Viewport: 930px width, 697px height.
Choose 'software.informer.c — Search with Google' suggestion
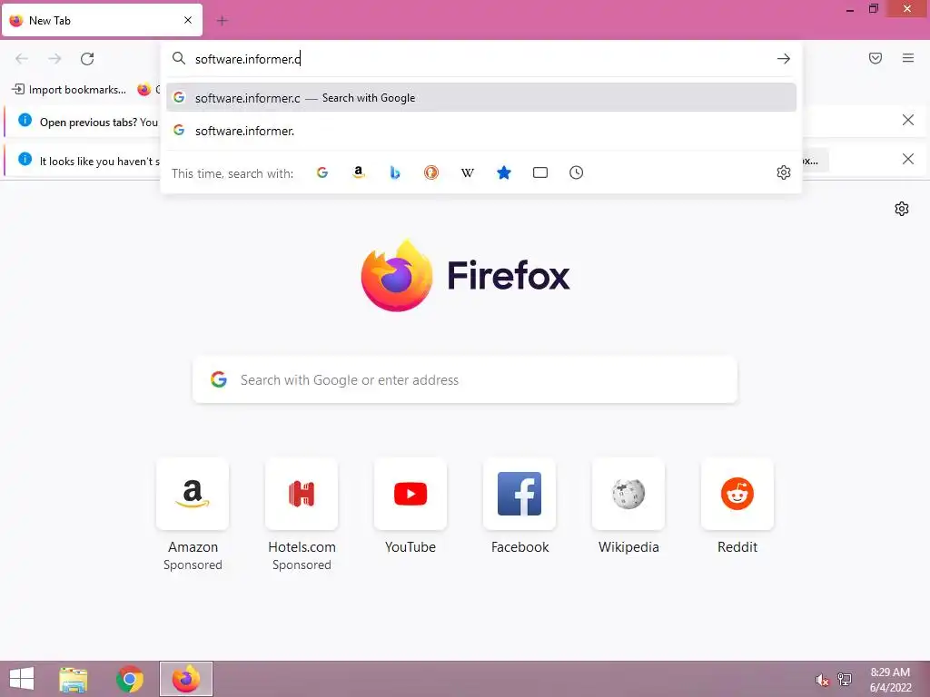coord(481,98)
